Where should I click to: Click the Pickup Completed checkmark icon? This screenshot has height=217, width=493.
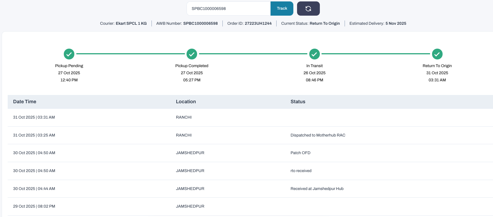192,54
